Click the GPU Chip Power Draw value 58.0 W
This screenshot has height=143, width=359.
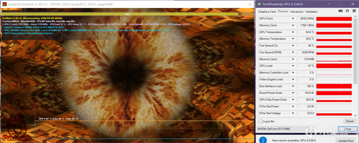(306, 100)
